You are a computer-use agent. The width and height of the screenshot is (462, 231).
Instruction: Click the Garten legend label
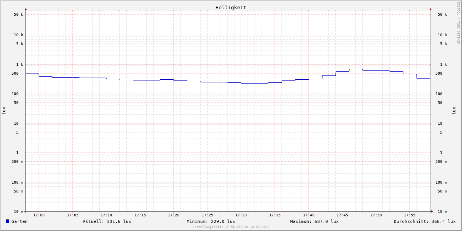[x=19, y=221]
